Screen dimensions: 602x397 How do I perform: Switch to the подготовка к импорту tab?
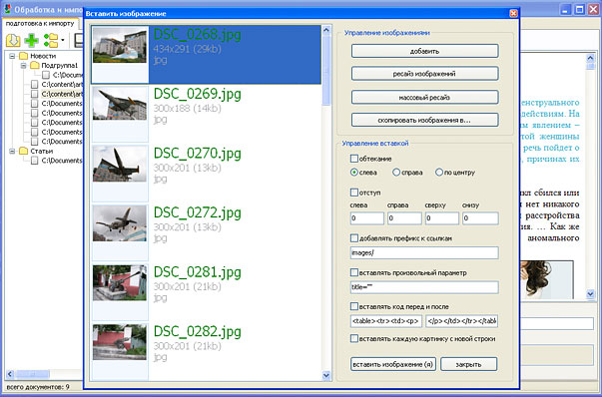pyautogui.click(x=40, y=23)
